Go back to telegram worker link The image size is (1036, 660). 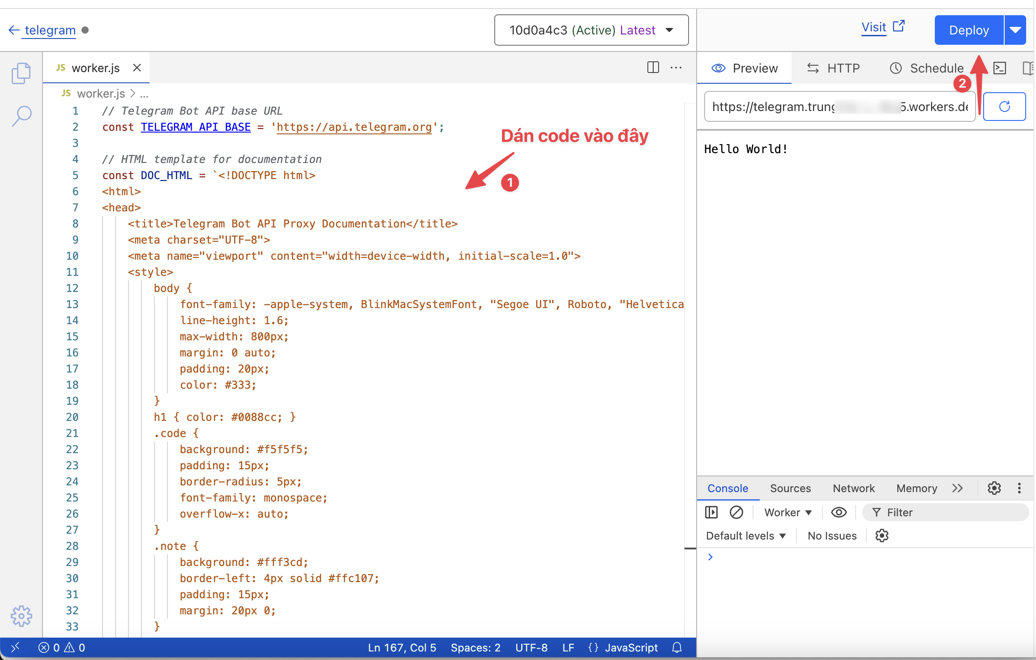coord(50,30)
